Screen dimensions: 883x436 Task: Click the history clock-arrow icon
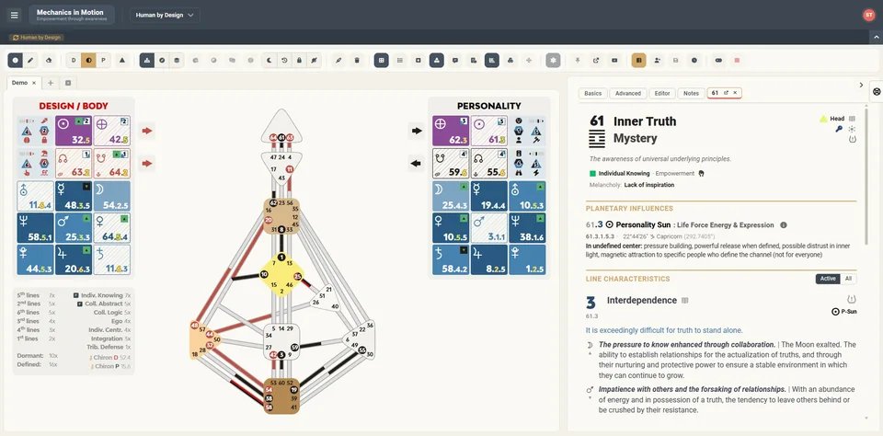pyautogui.click(x=284, y=61)
